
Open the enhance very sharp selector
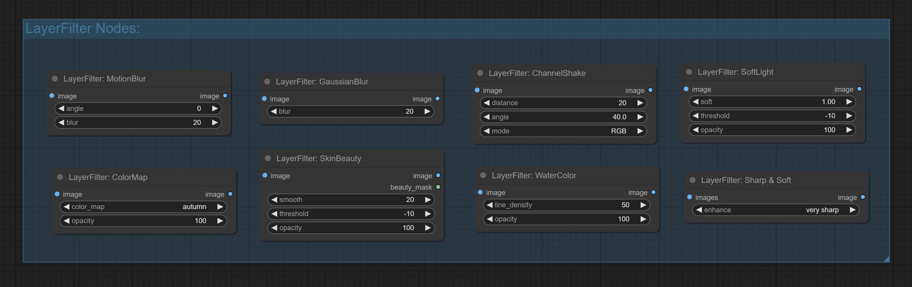coord(776,210)
